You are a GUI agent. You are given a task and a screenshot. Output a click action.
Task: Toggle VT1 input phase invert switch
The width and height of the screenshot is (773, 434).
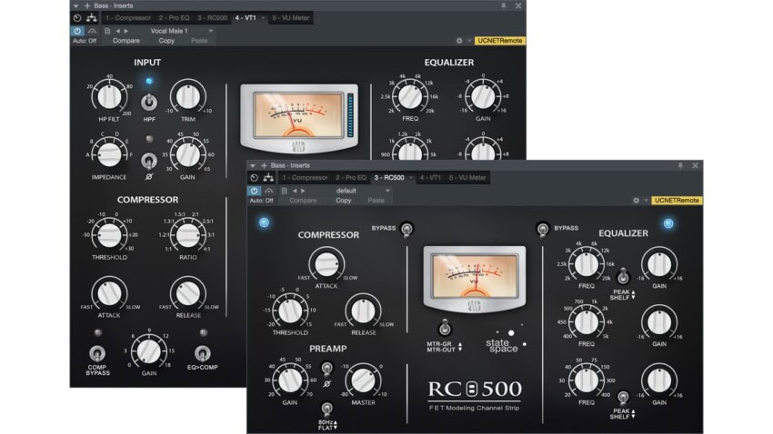[x=149, y=161]
